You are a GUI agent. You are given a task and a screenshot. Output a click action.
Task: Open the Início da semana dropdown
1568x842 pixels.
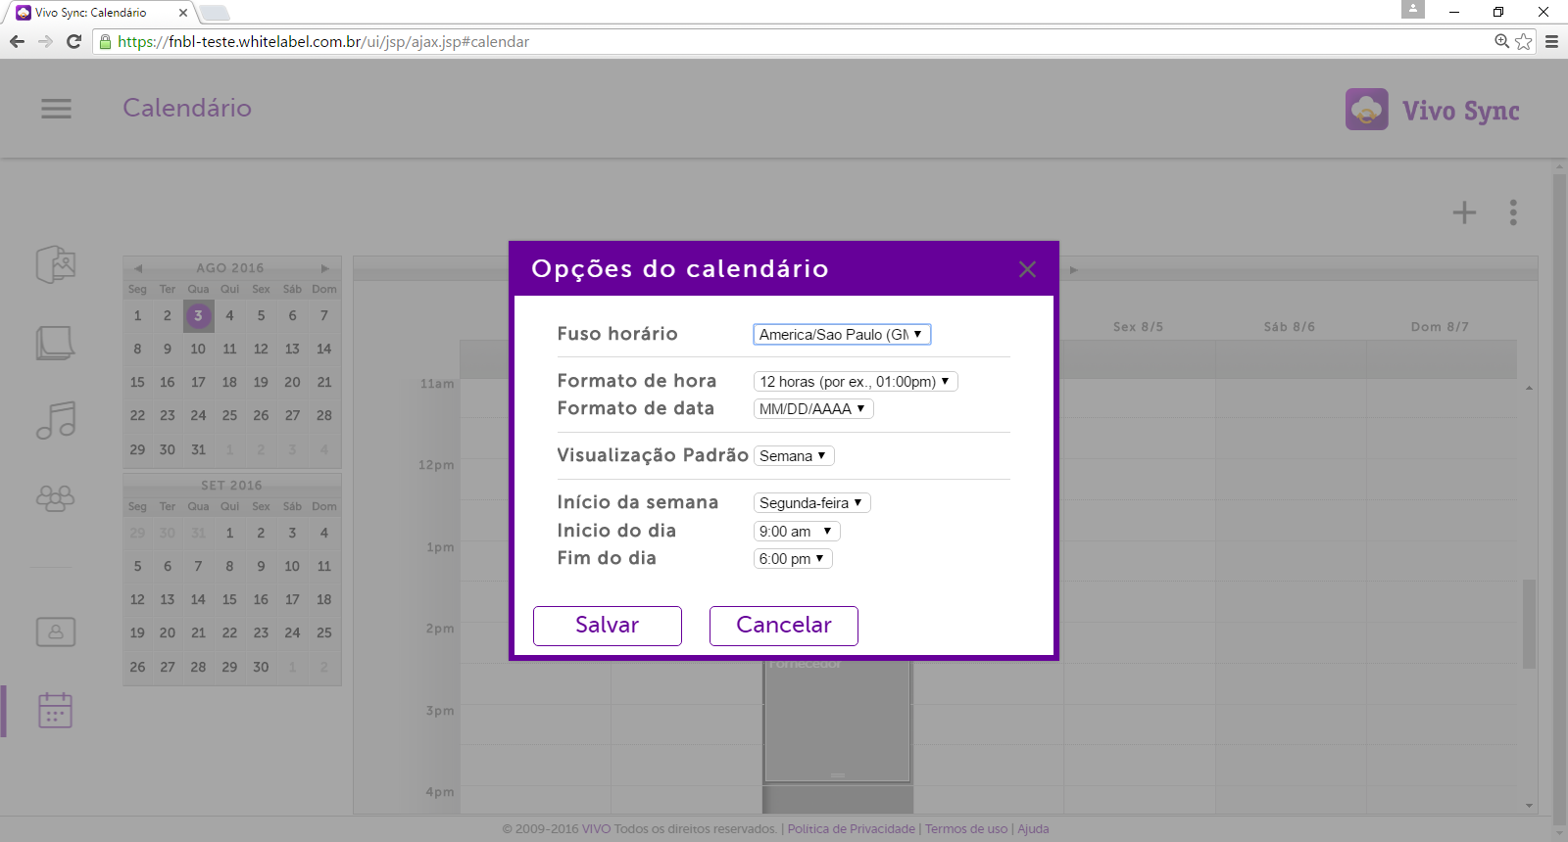pos(811,503)
